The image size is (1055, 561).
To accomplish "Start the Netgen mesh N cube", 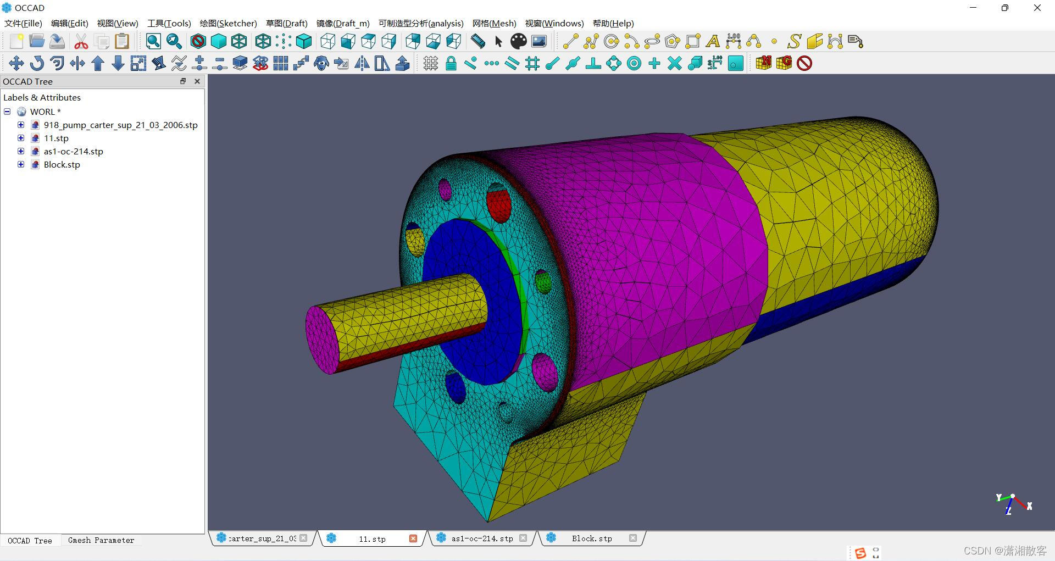I will click(x=763, y=63).
